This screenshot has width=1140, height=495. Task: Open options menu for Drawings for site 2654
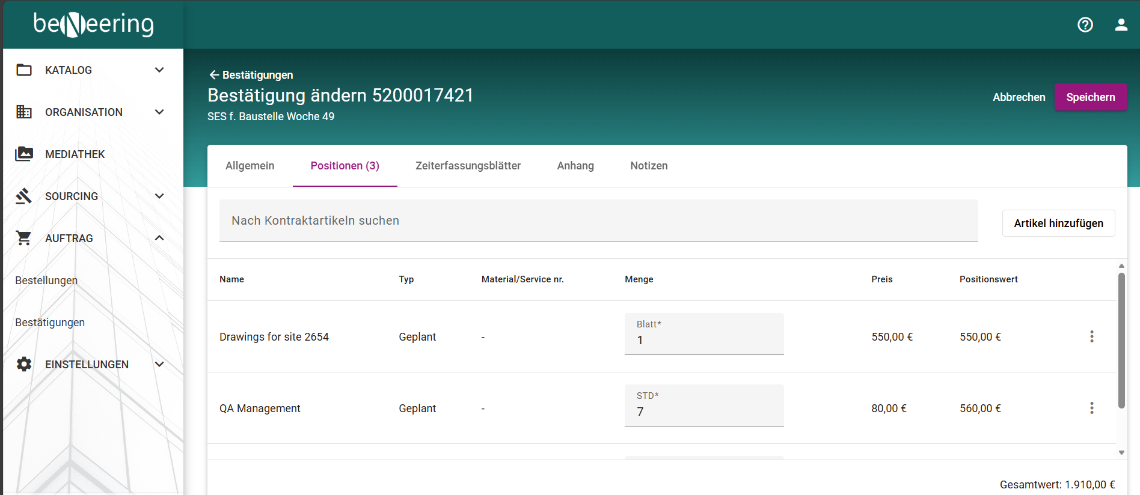[1092, 337]
